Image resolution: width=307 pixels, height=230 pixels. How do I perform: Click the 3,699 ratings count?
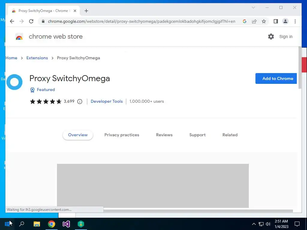tap(69, 101)
